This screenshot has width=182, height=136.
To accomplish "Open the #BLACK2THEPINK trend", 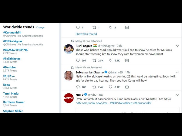I will (15, 50).
